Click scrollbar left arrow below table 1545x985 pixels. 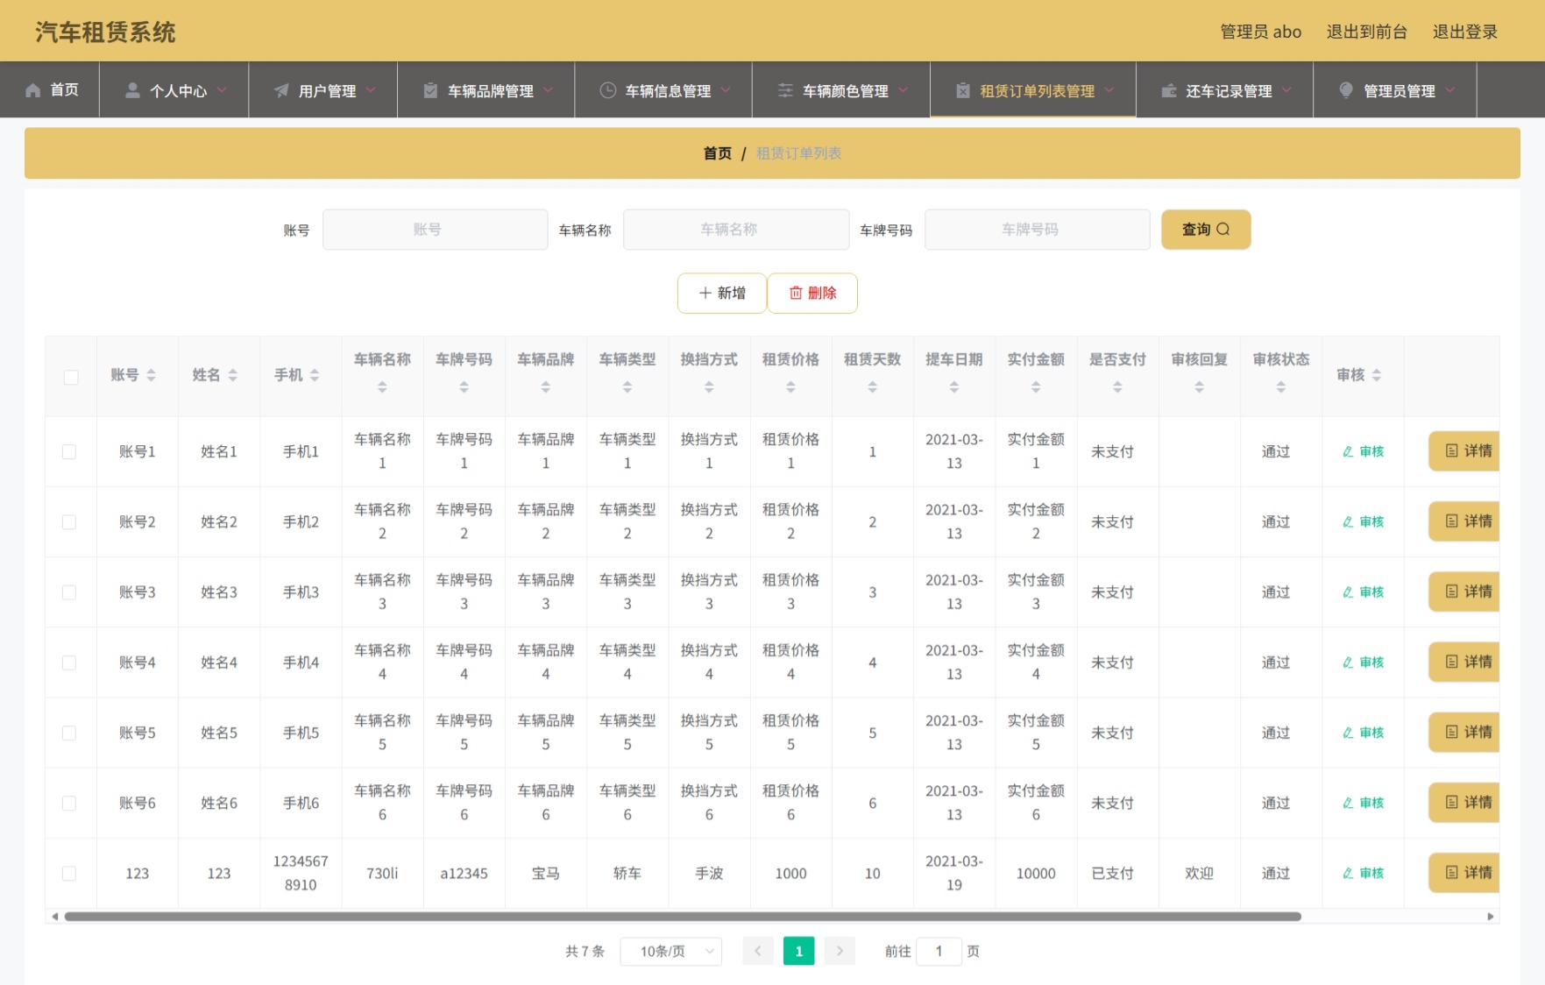(54, 917)
